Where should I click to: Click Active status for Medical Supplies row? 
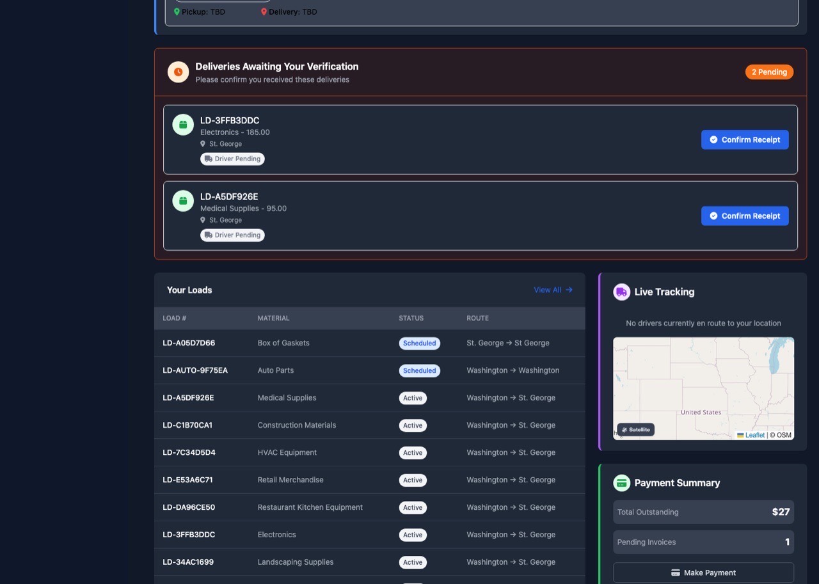pyautogui.click(x=413, y=398)
